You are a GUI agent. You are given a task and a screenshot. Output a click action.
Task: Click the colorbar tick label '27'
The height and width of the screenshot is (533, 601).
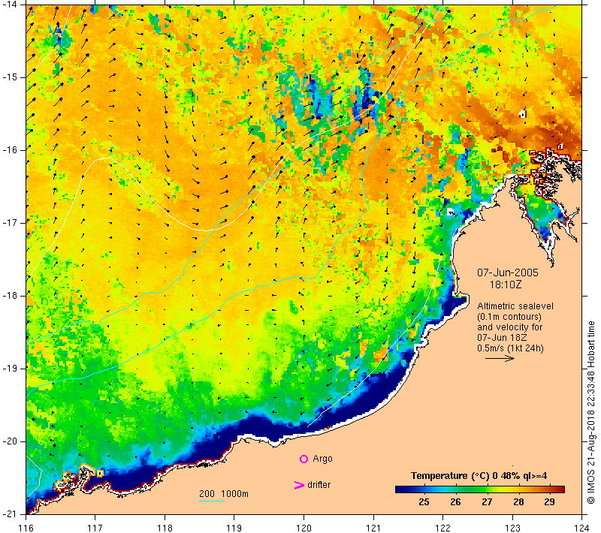click(x=487, y=502)
